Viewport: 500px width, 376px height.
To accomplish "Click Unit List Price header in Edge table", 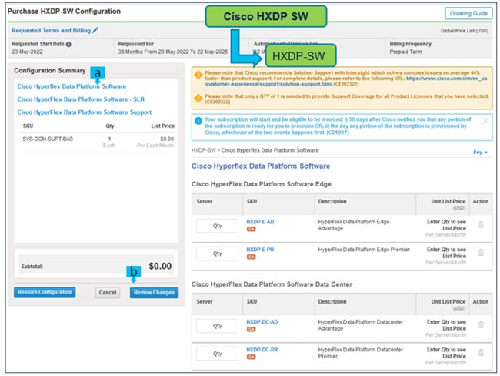I will (448, 202).
